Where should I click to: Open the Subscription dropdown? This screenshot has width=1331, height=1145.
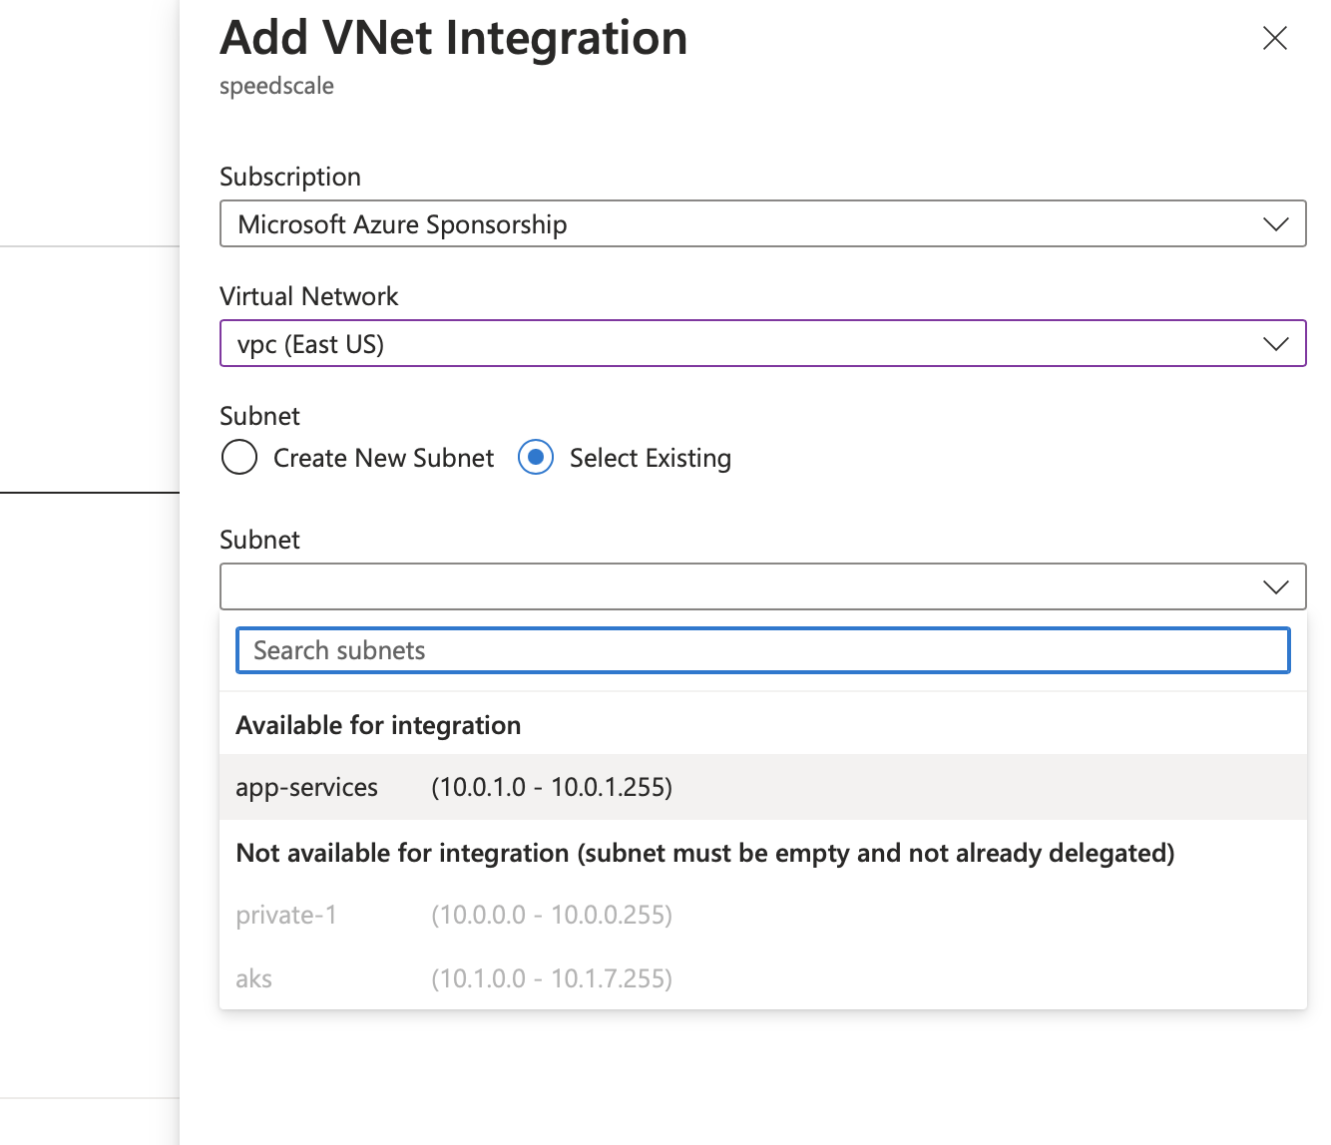(x=762, y=223)
